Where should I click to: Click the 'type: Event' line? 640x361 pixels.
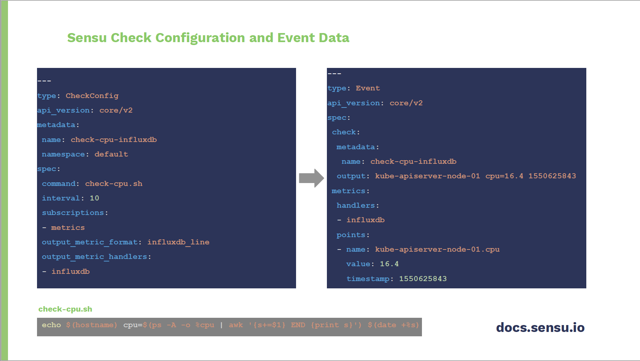click(x=353, y=88)
